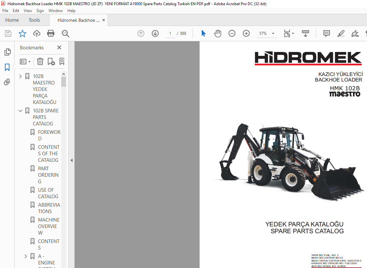Open the attachments paperclip panel
Viewport: 367px width, 268px height.
pyautogui.click(x=7, y=82)
